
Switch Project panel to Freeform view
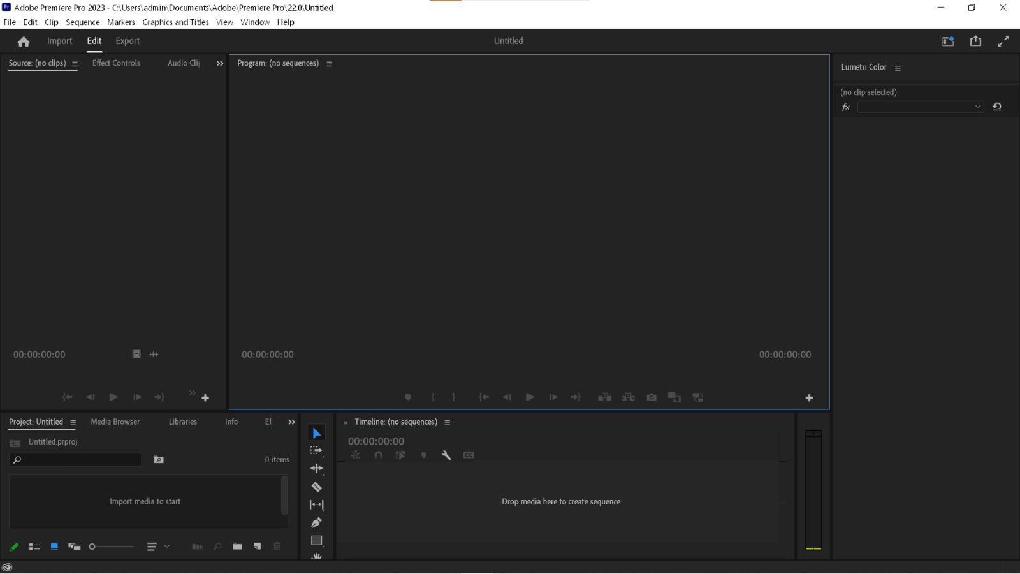pyautogui.click(x=75, y=547)
